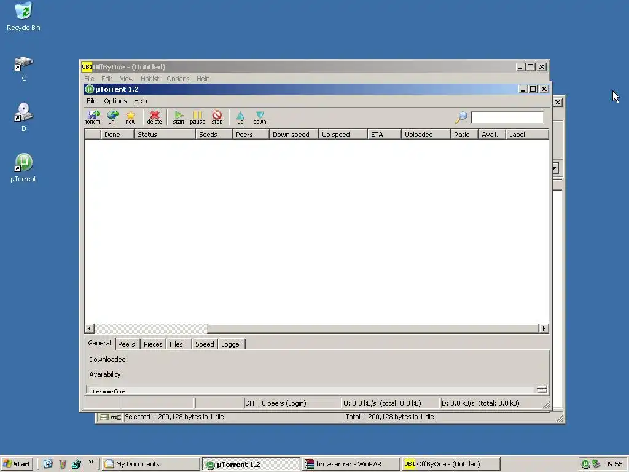The image size is (629, 472).
Task: Open the Windows Start menu
Action: (17, 464)
